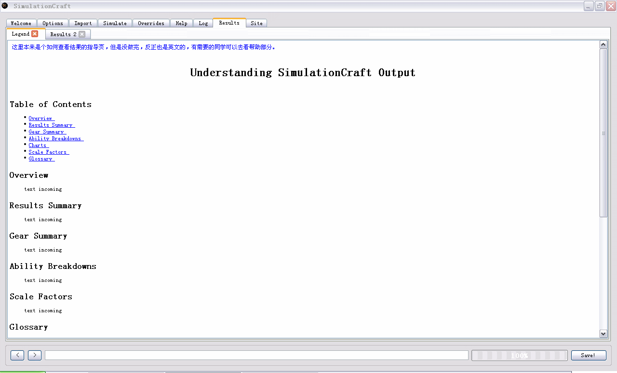Viewport: 617px width, 373px height.
Task: Click the scroll up arrow of results pane
Action: tap(603, 45)
